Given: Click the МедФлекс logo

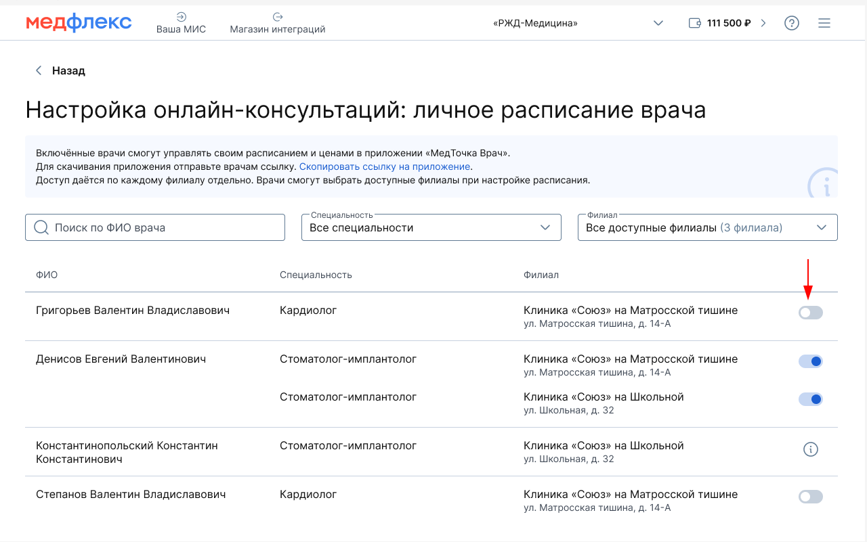Looking at the screenshot, I should (x=79, y=22).
